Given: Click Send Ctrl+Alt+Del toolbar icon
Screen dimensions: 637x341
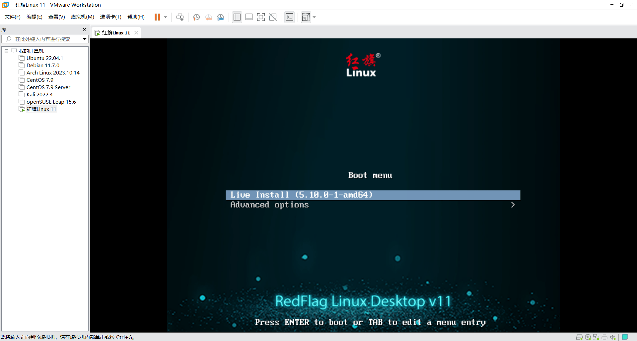Looking at the screenshot, I should [180, 17].
